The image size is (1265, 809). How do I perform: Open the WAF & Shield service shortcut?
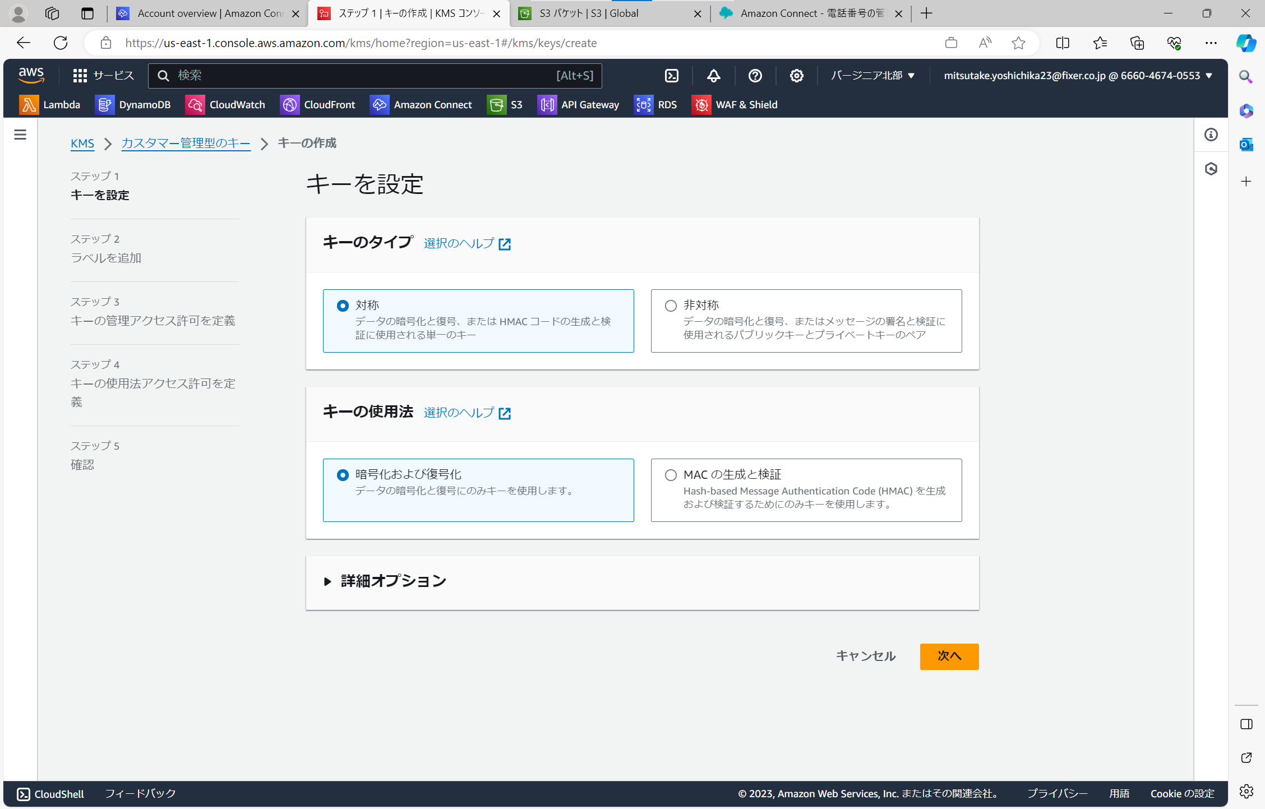point(735,105)
